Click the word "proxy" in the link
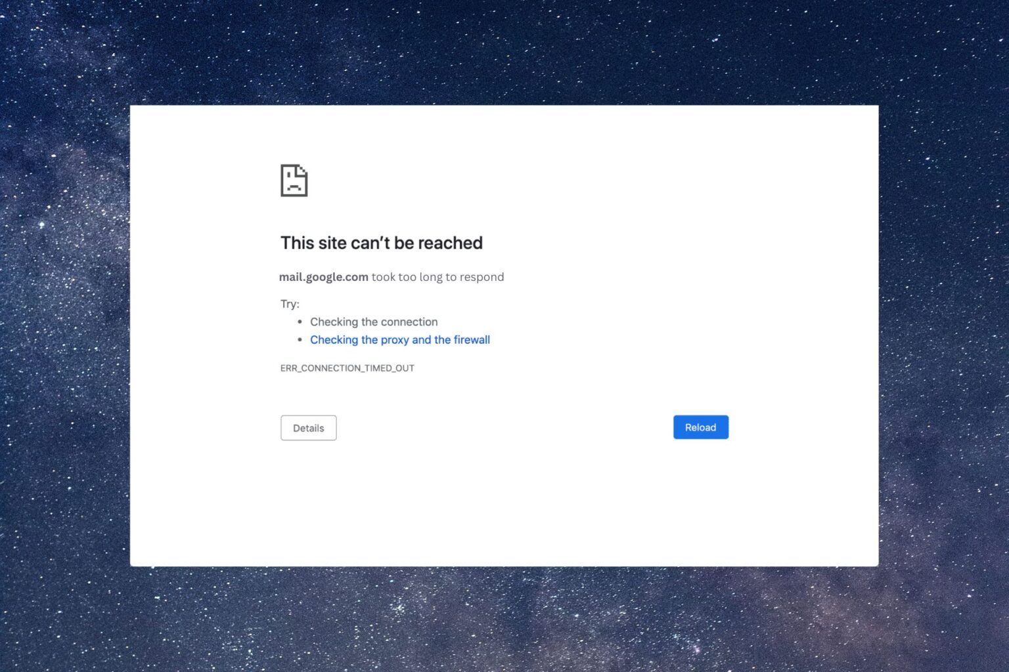1009x672 pixels. (x=395, y=340)
